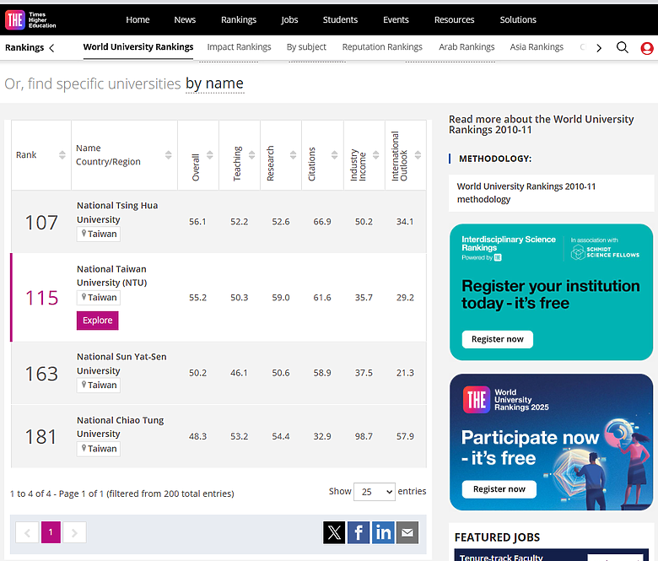
Task: Switch to Impact Rankings tab
Action: click(239, 47)
